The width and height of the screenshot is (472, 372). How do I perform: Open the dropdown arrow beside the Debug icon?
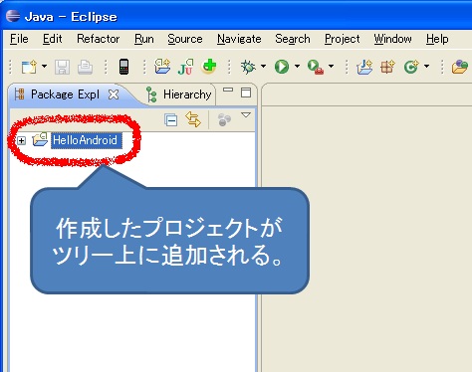click(x=263, y=67)
